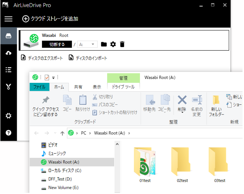Switch to the 表示 ribbon tab
The width and height of the screenshot is (244, 194).
click(x=97, y=87)
